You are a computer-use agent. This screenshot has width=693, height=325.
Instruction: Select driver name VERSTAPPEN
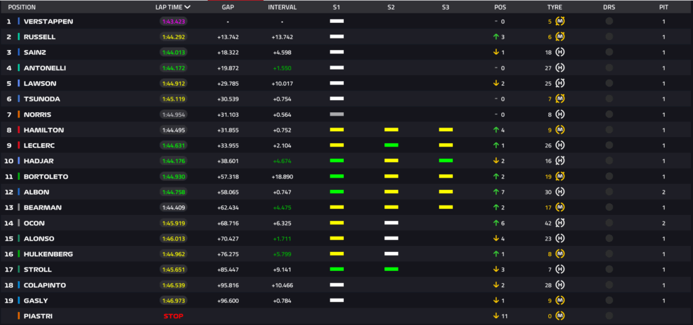click(x=48, y=21)
